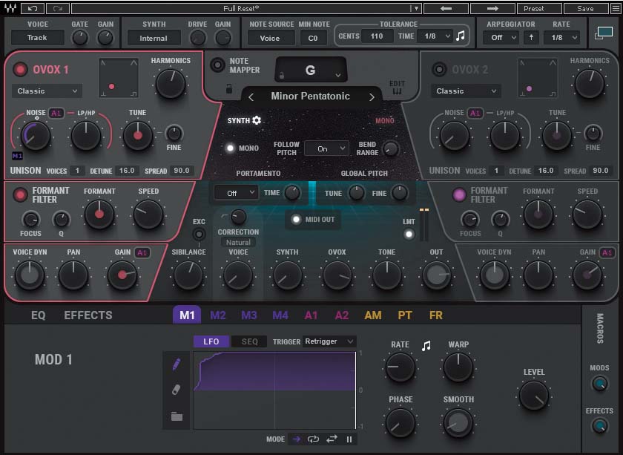
Task: Select next scale with right chevron
Action: coord(372,97)
